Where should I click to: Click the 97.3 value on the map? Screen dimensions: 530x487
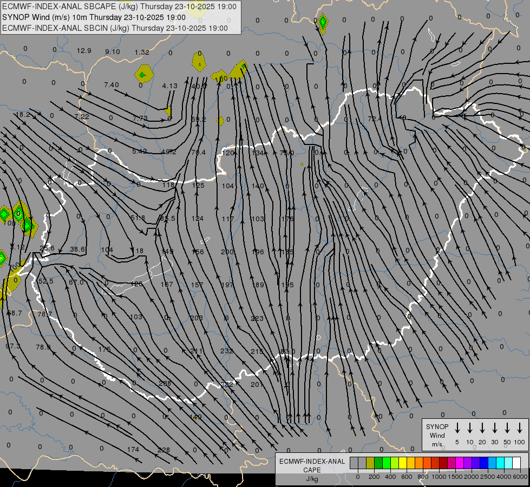(x=13, y=346)
